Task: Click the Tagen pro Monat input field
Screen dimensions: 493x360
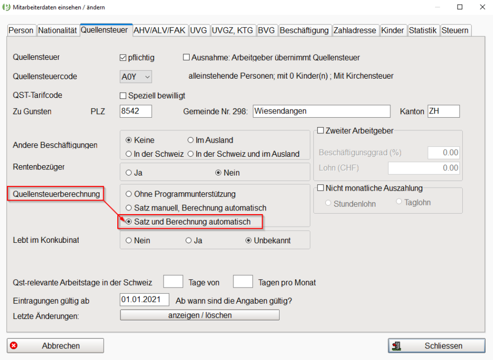Action: click(x=243, y=281)
